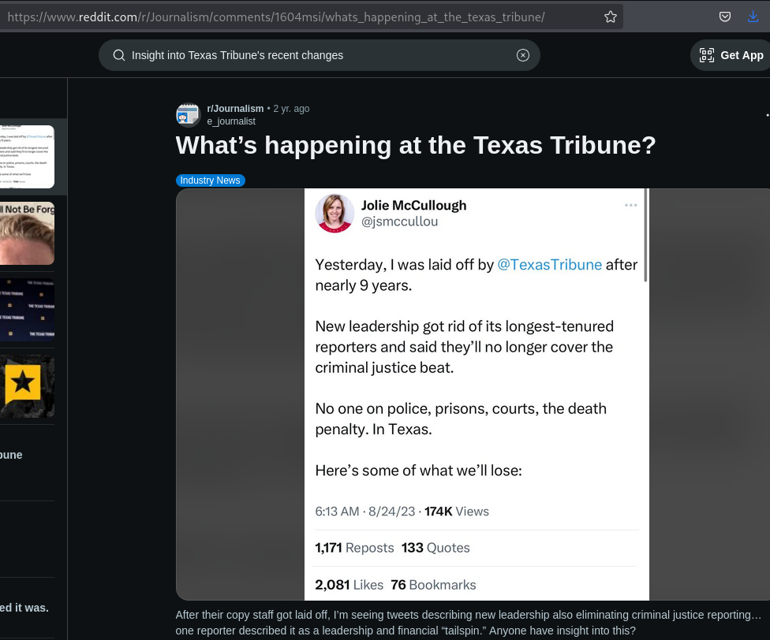
Task: Open the r/Journalism community avatar icon
Action: click(188, 115)
